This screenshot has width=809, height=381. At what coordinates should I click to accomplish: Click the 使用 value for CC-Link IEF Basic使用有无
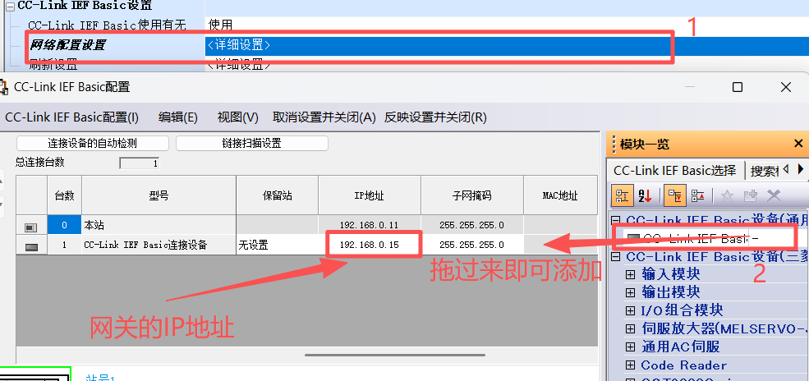pyautogui.click(x=221, y=25)
